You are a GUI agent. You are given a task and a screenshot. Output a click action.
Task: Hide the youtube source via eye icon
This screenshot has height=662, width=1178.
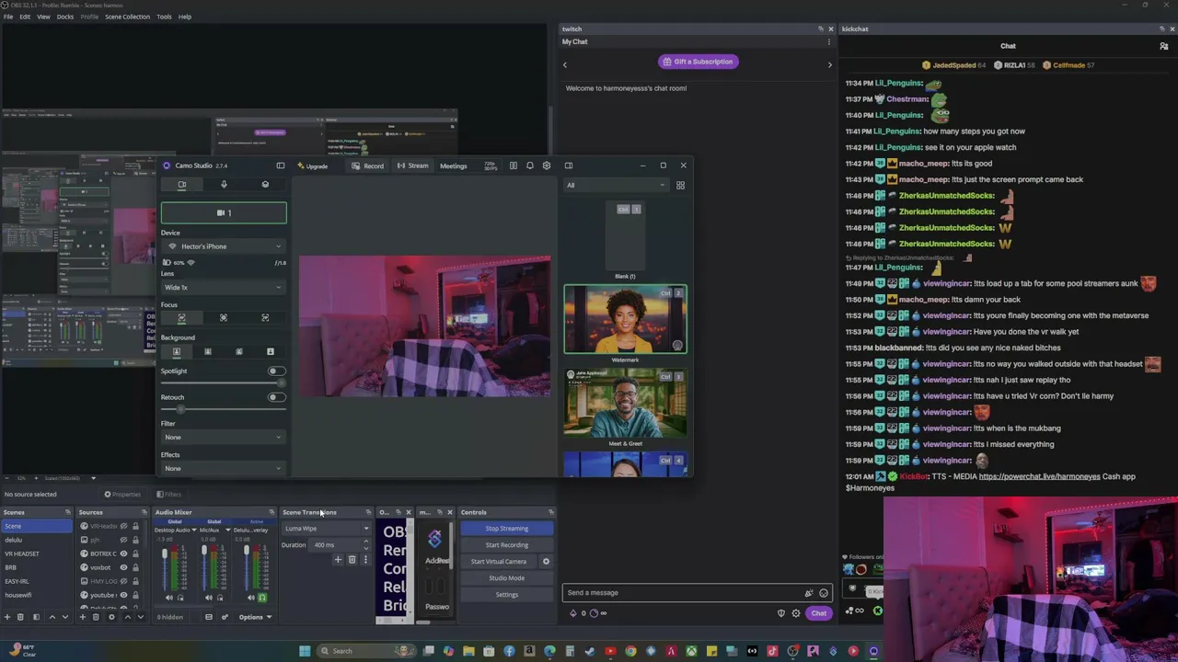[123, 595]
